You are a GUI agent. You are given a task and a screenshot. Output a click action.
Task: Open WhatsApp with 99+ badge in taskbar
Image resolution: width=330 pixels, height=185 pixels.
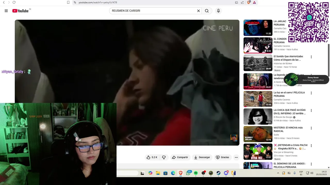(188, 173)
